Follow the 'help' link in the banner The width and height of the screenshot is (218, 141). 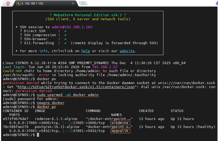(86, 51)
